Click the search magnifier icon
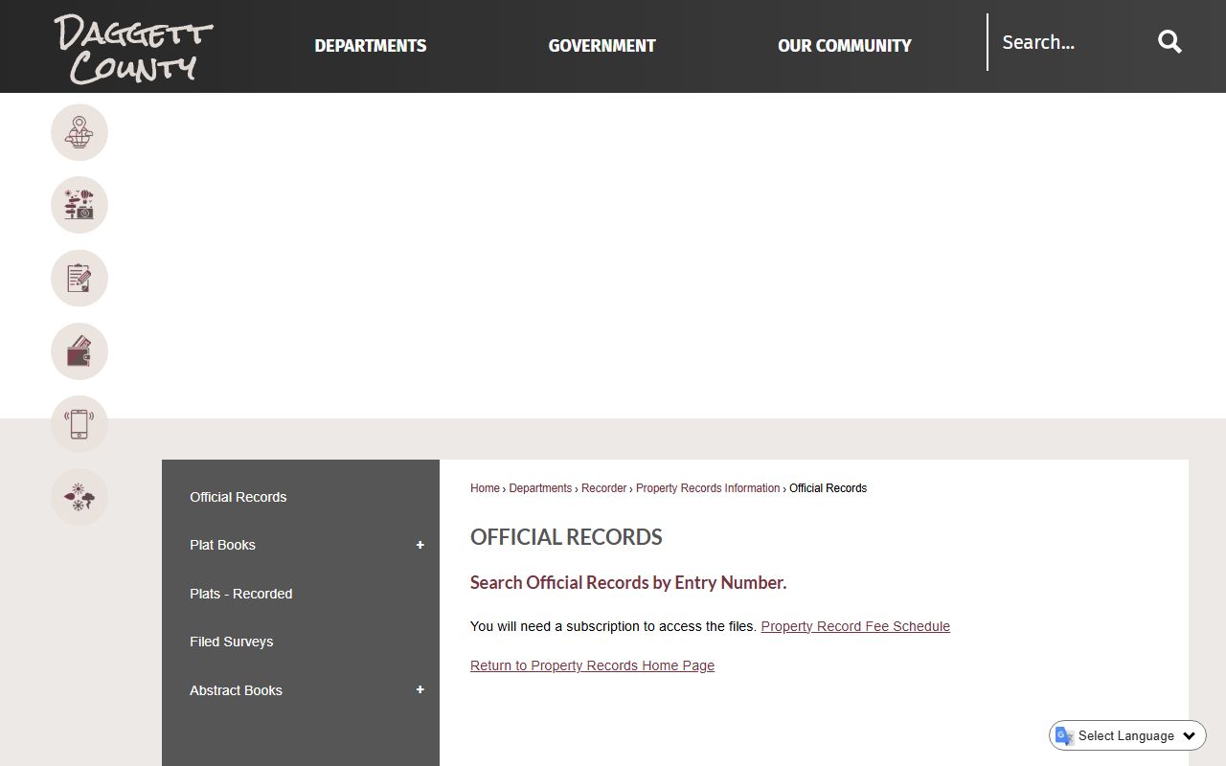 tap(1169, 42)
